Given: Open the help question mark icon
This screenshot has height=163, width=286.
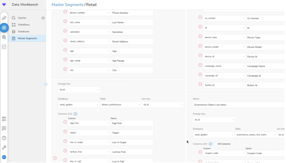Looking at the screenshot, I should tap(4, 138).
